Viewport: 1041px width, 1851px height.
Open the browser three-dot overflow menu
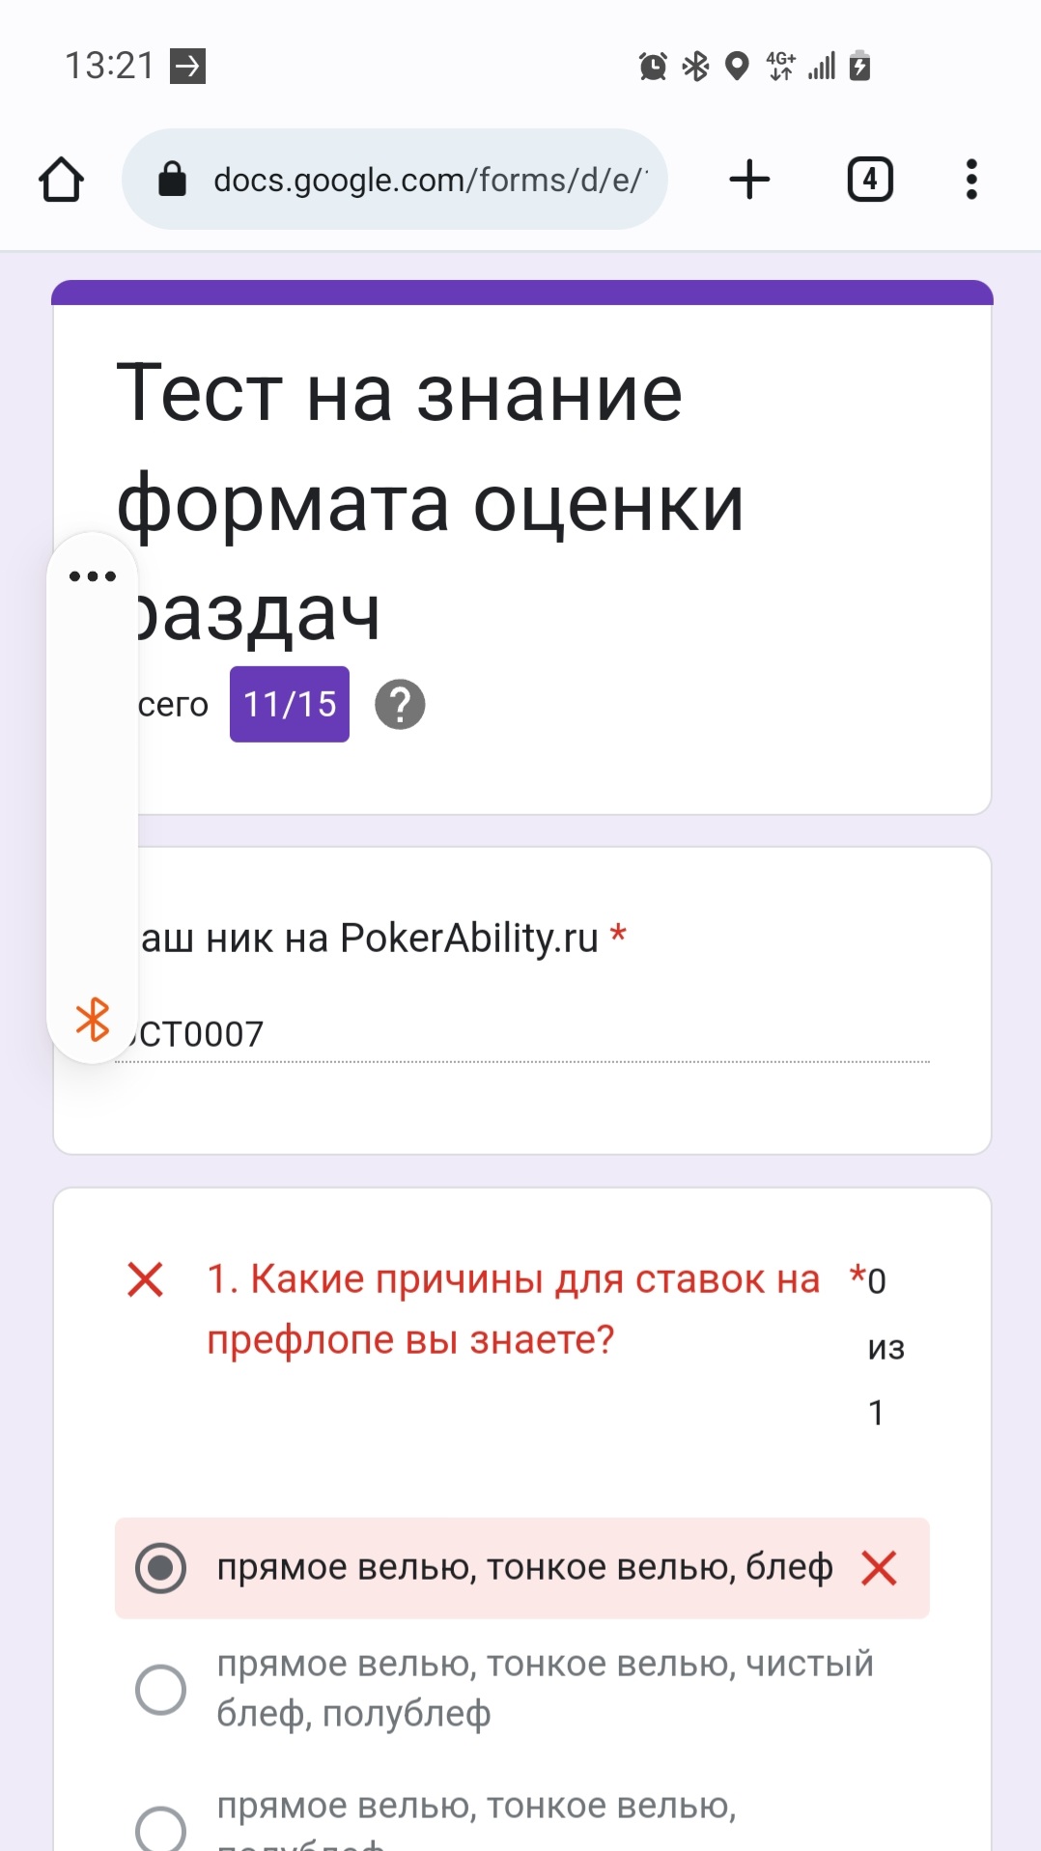971,180
